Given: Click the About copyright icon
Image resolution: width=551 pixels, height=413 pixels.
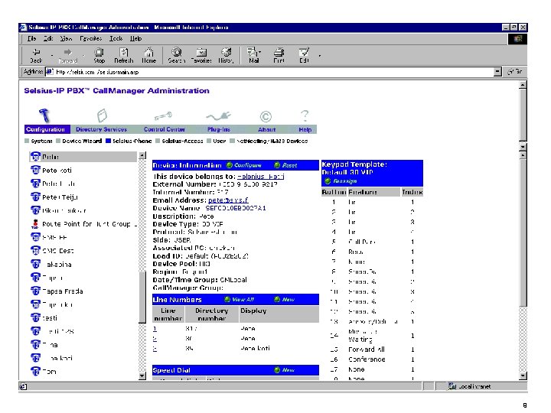Looking at the screenshot, I should 266,116.
